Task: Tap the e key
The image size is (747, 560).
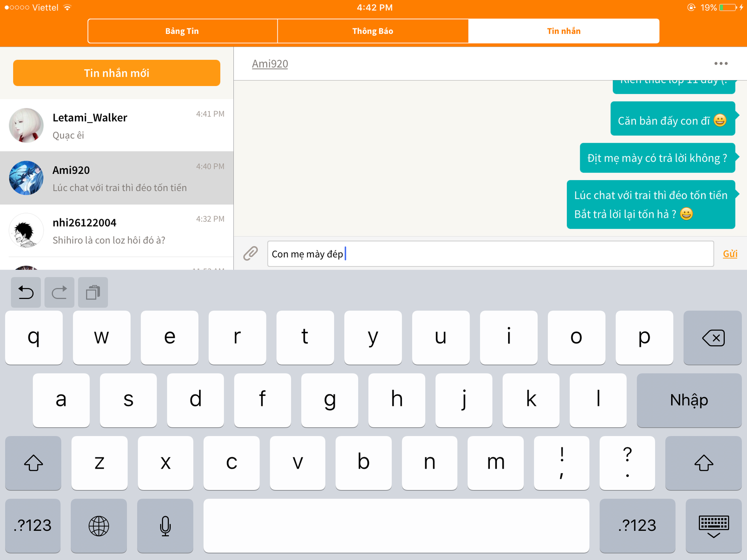Action: (x=170, y=338)
